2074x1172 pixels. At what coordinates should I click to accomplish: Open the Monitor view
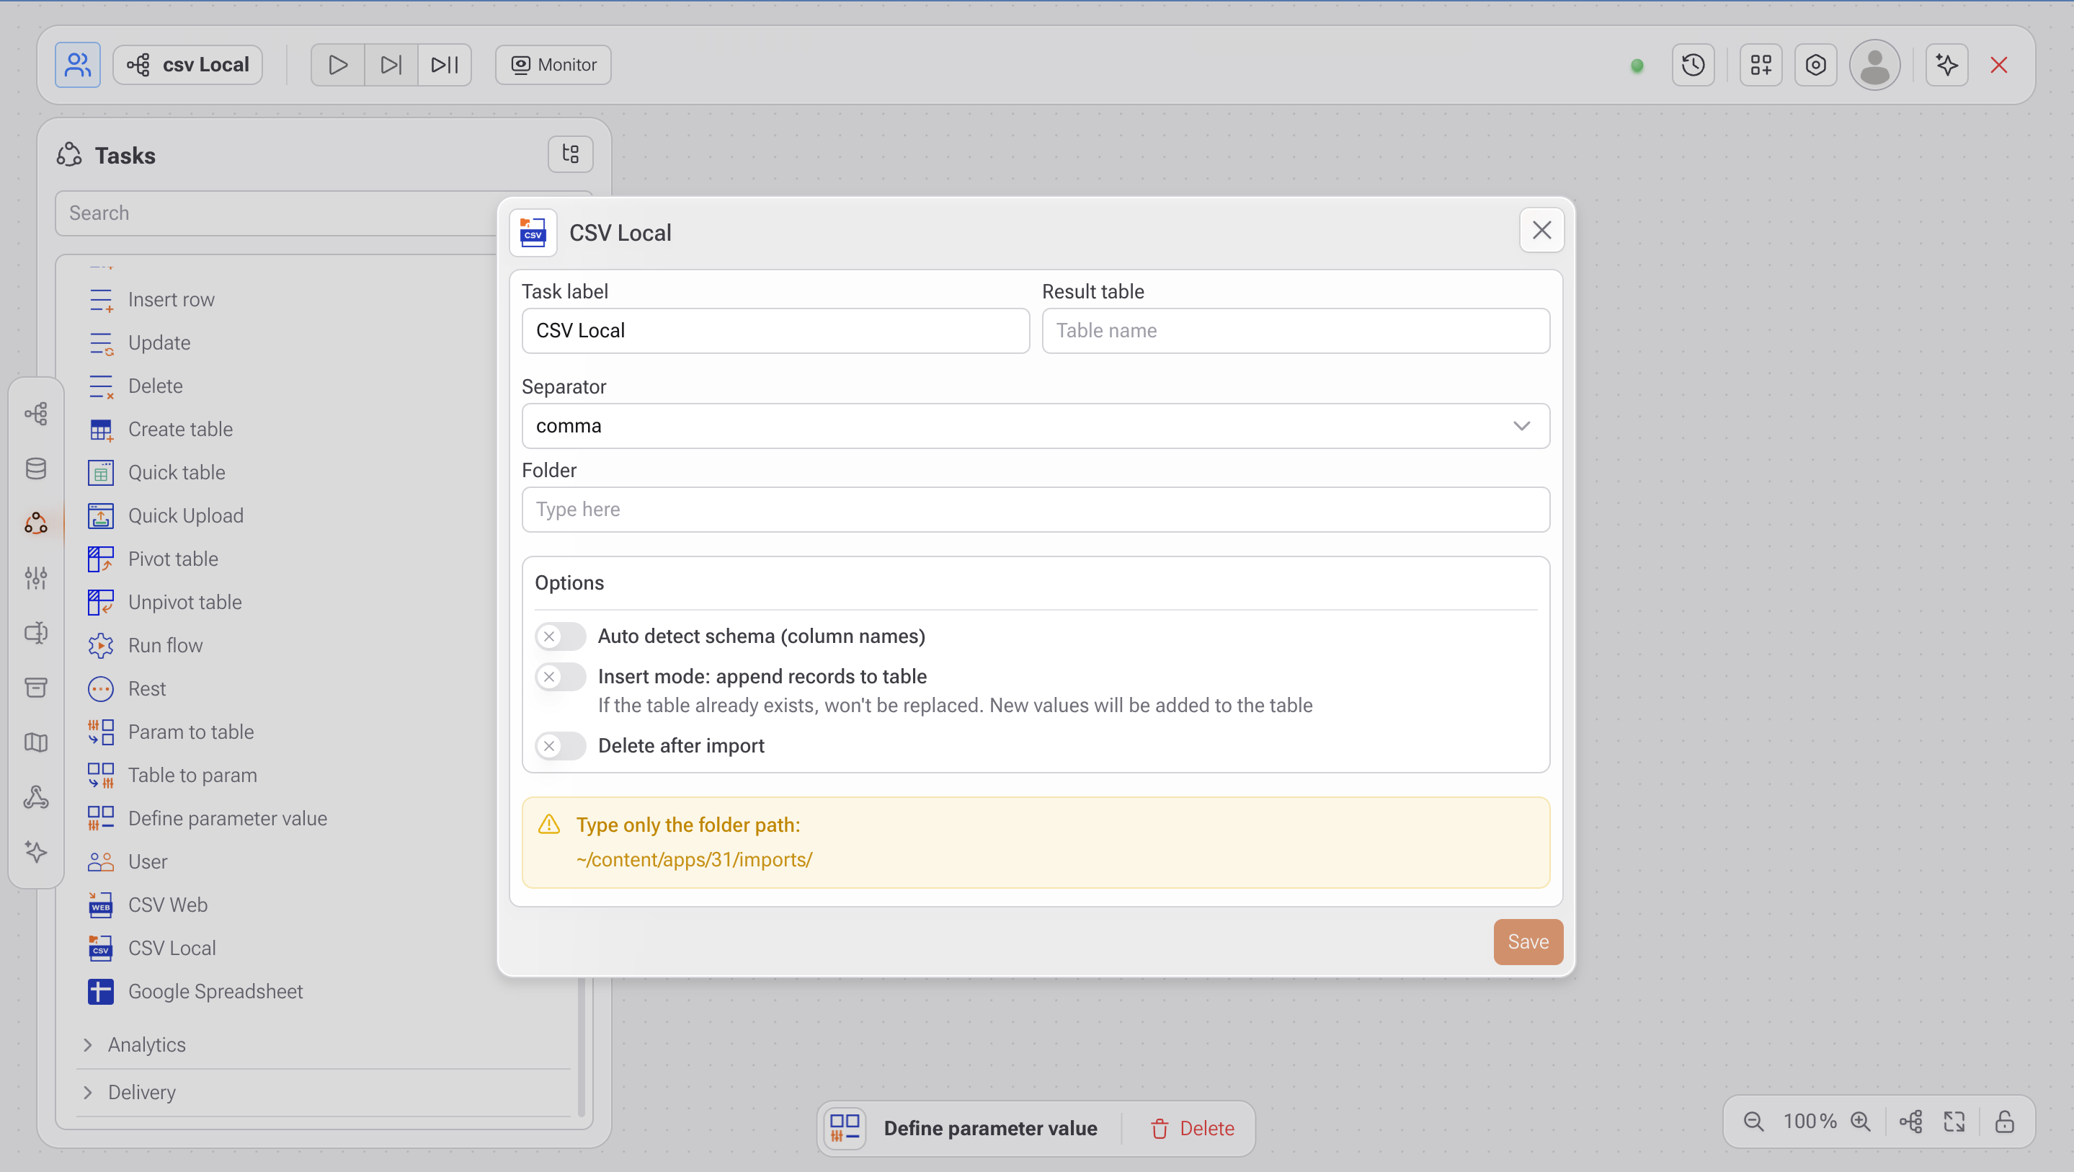tap(553, 64)
